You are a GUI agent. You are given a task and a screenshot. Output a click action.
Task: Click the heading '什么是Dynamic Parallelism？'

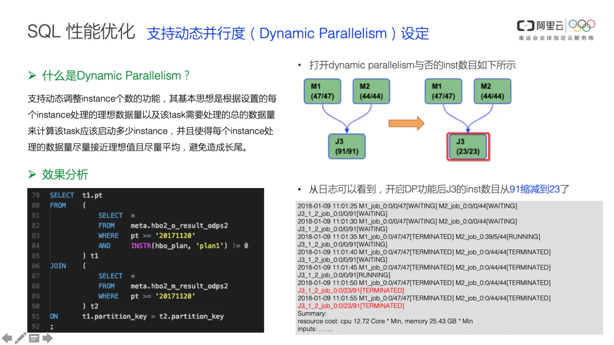116,75
